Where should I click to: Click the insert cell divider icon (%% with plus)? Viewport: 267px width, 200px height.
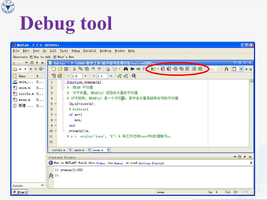(119, 76)
